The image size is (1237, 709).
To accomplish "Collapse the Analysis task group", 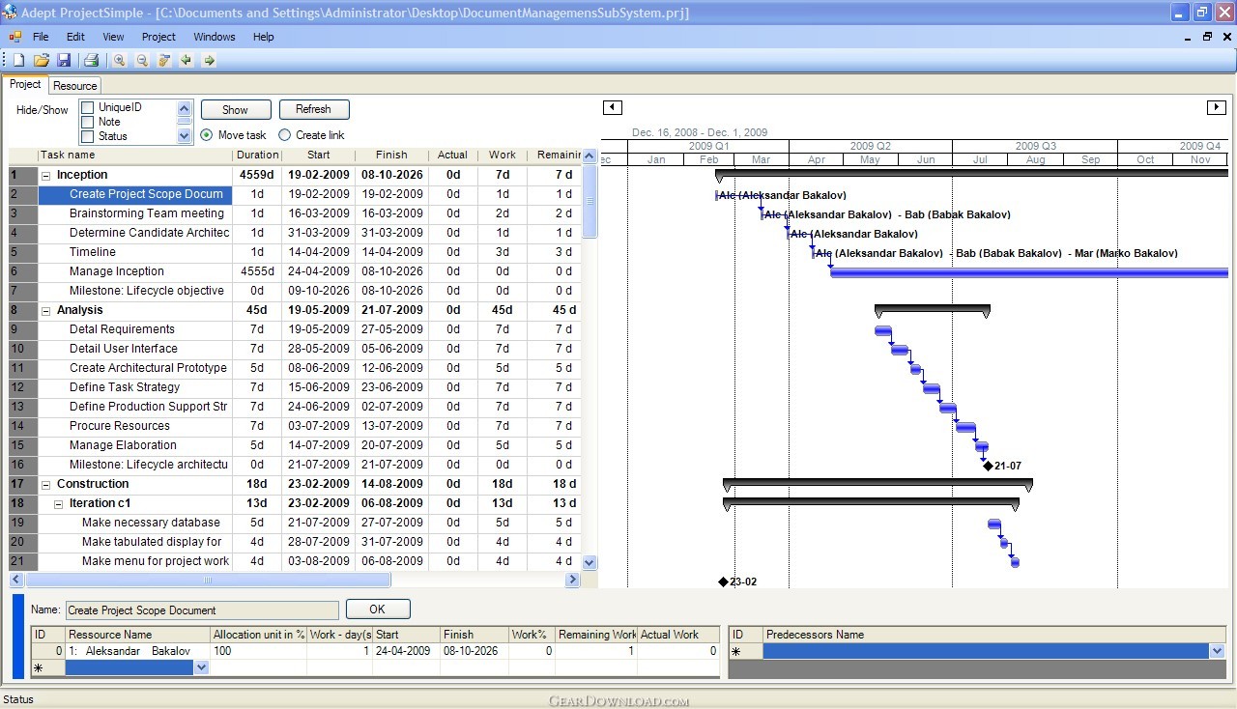I will pyautogui.click(x=45, y=311).
